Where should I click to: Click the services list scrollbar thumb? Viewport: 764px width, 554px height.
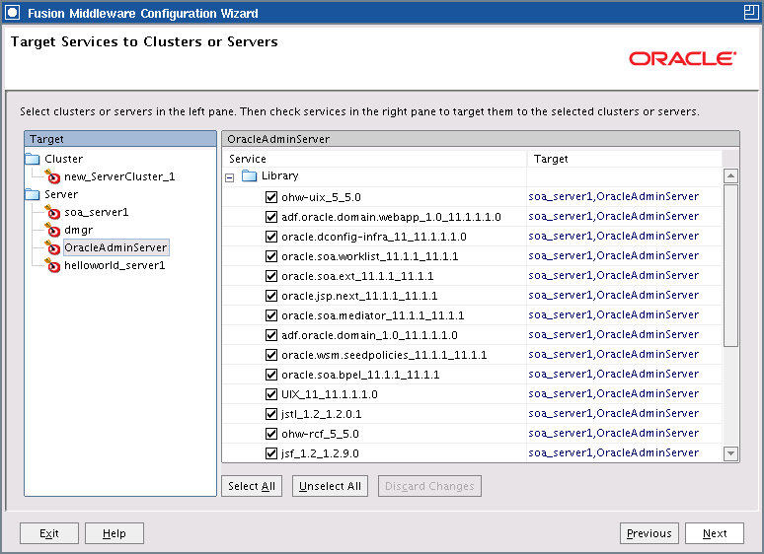(730, 265)
